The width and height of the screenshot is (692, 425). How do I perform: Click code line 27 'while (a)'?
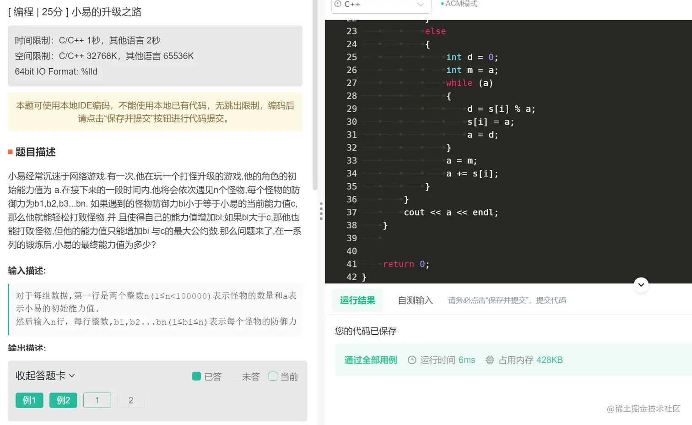click(x=470, y=83)
